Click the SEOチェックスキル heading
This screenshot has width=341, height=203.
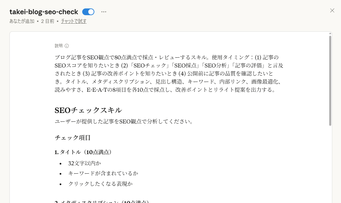click(88, 110)
